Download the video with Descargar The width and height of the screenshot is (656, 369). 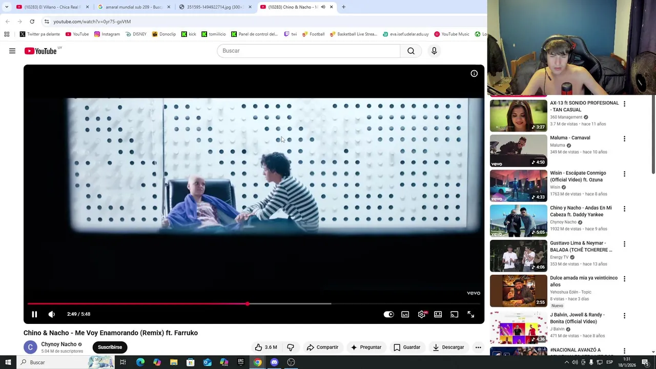point(448,347)
